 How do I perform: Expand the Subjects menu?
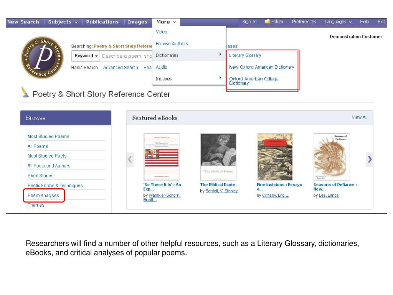click(x=63, y=22)
